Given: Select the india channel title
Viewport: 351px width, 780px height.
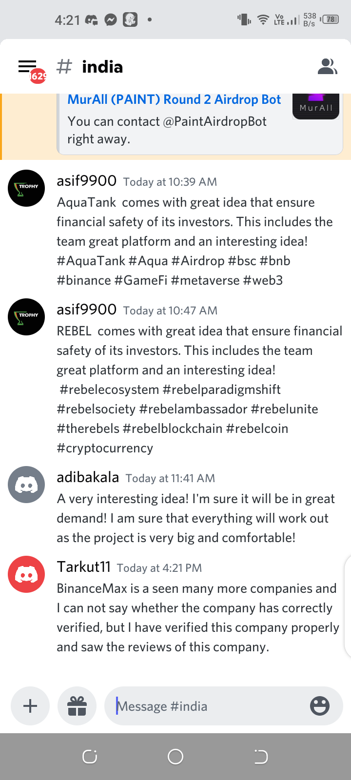Looking at the screenshot, I should [x=102, y=67].
